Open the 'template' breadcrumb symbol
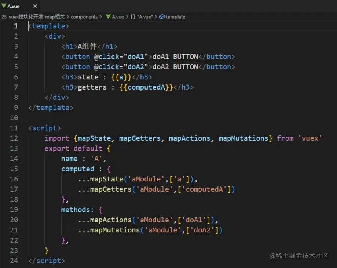The height and width of the screenshot is (268, 337). click(x=175, y=17)
